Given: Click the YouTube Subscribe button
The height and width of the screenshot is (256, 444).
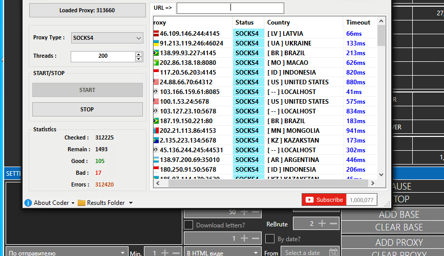Looking at the screenshot, I should 324,200.
